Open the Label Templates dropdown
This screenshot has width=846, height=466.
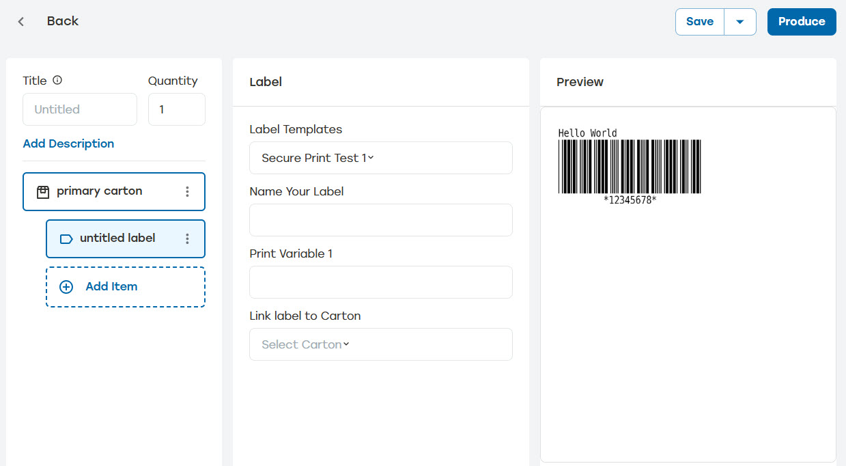(x=381, y=158)
